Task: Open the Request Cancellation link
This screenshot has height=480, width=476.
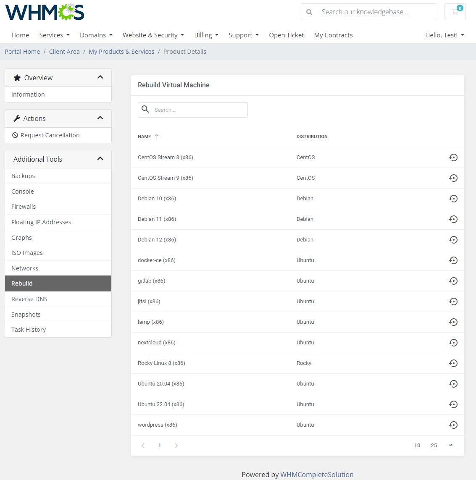Action: pyautogui.click(x=50, y=135)
